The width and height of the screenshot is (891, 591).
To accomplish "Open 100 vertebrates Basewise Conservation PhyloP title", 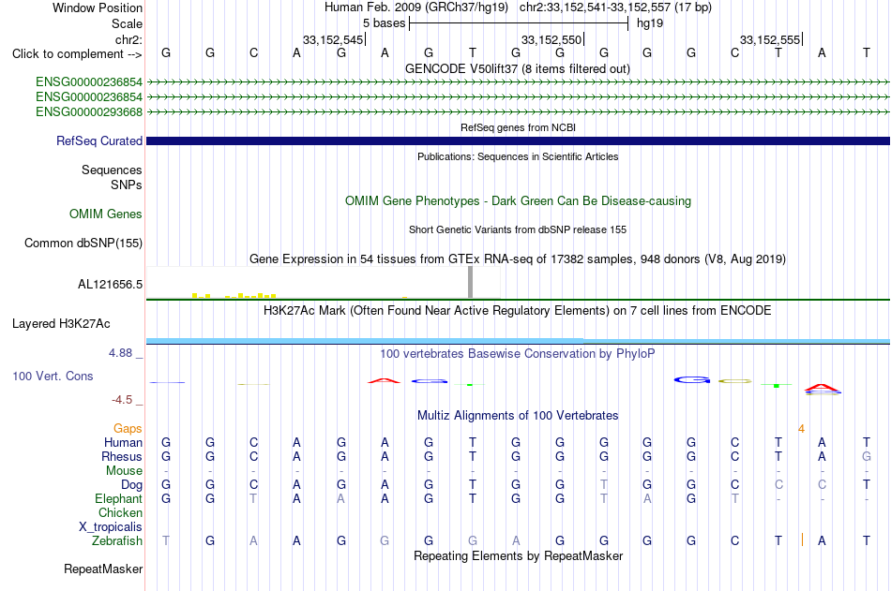I will [518, 354].
